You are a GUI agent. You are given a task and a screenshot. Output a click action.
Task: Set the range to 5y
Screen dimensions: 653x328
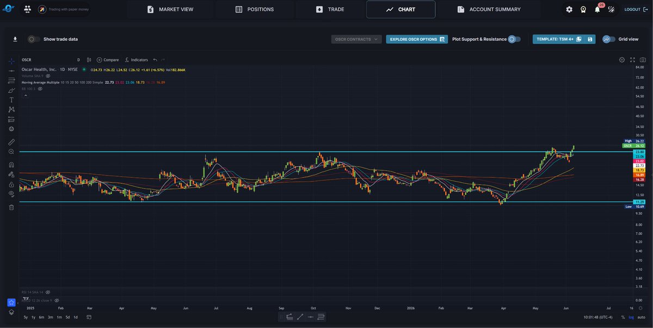click(26, 317)
